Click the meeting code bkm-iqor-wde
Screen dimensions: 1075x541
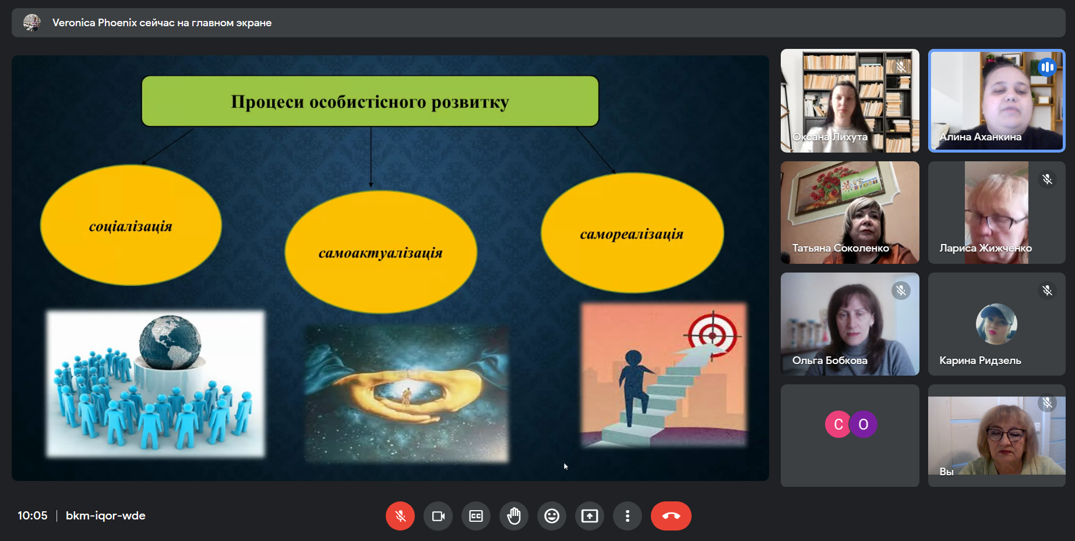pos(105,516)
